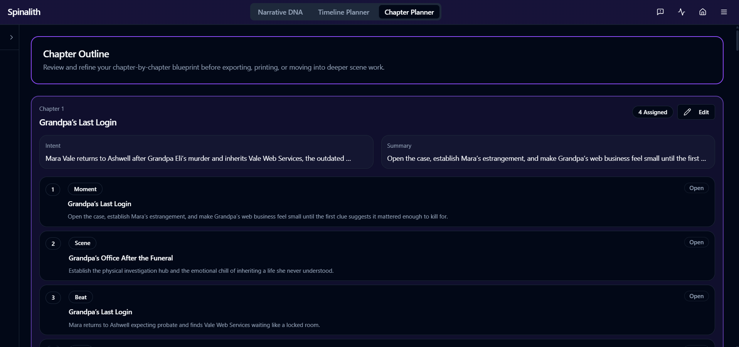Expand the truncated Intent text box
This screenshot has height=347, width=739.
tap(206, 152)
